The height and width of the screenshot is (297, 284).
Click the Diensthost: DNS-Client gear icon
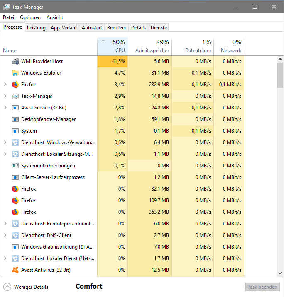[x=15, y=235]
